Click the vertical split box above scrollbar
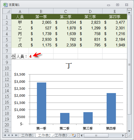134x140 pixels. click(x=129, y=9)
